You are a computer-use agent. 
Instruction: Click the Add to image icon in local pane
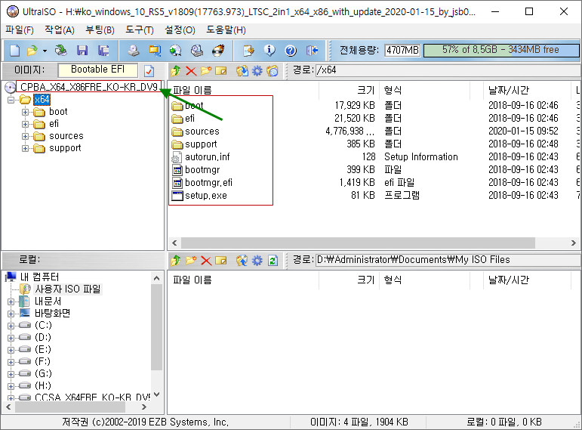tap(221, 261)
